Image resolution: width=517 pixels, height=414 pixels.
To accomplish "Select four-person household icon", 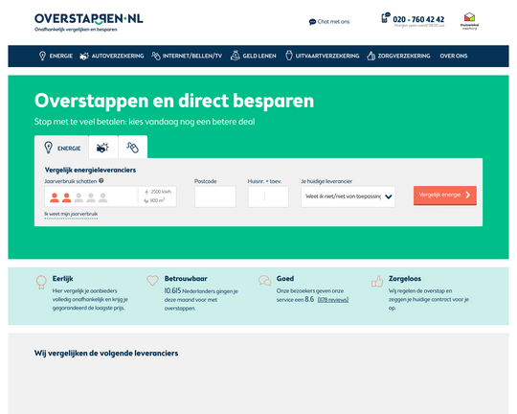I will click(91, 197).
